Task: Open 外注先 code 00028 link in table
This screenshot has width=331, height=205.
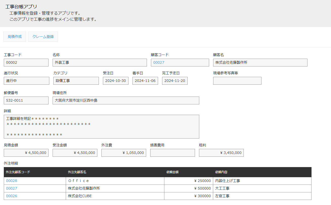Action: (x=12, y=181)
